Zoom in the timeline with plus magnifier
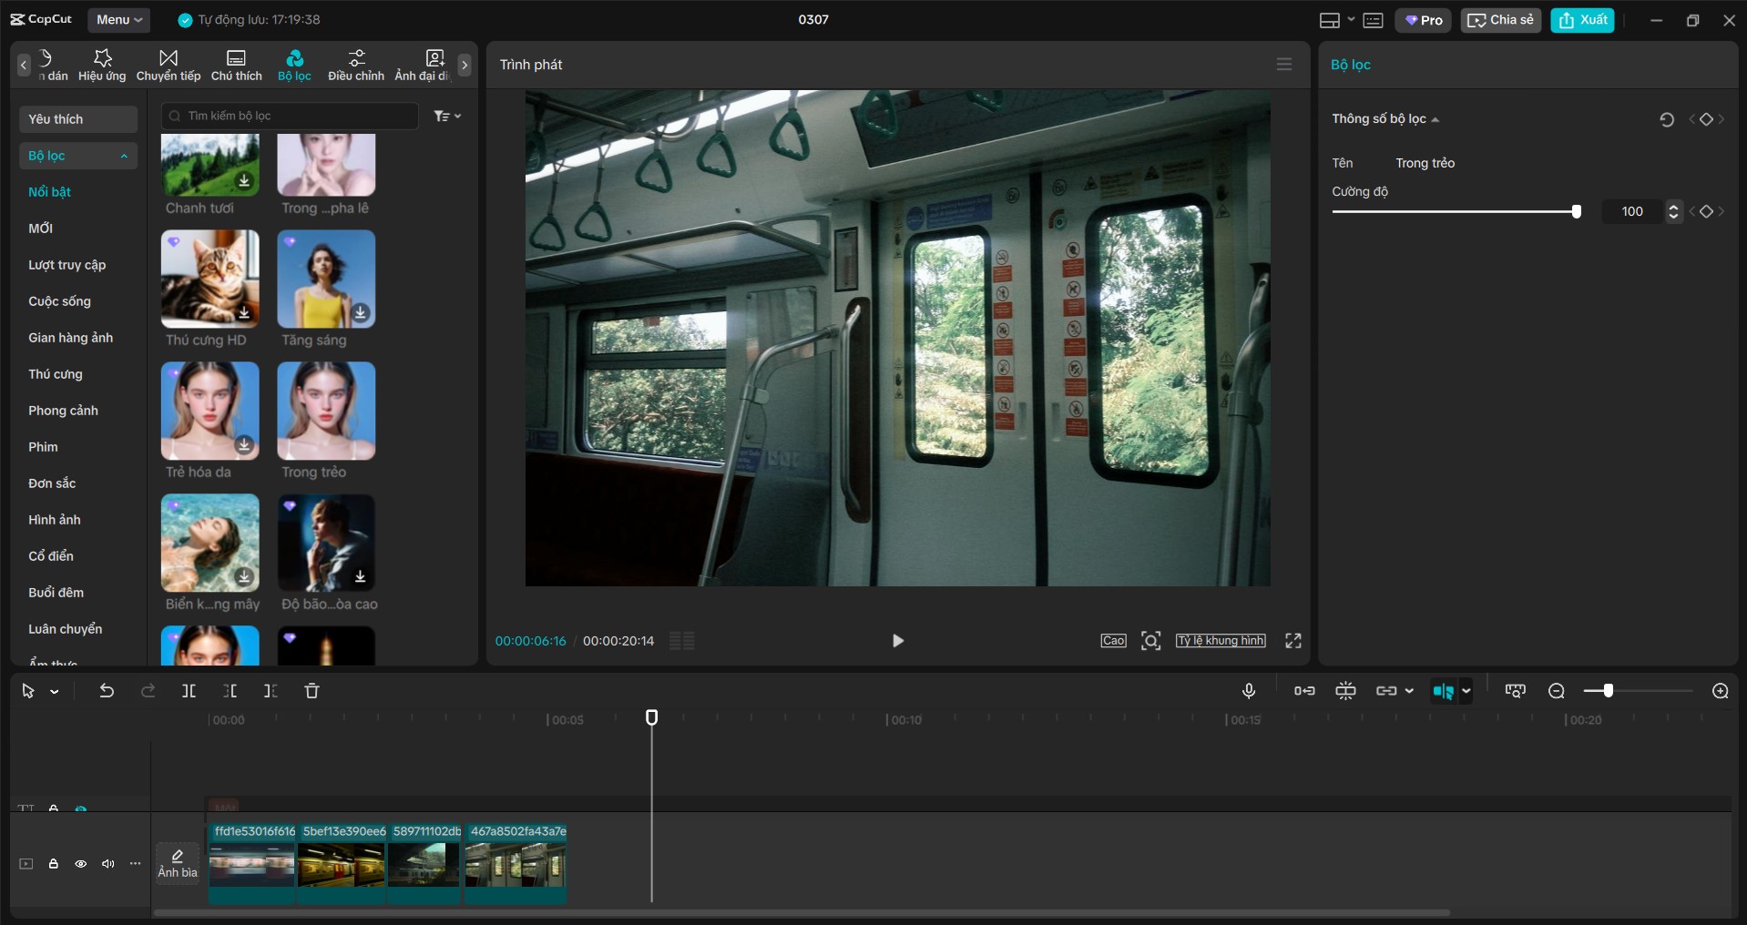Image resolution: width=1747 pixels, height=925 pixels. [x=1720, y=691]
